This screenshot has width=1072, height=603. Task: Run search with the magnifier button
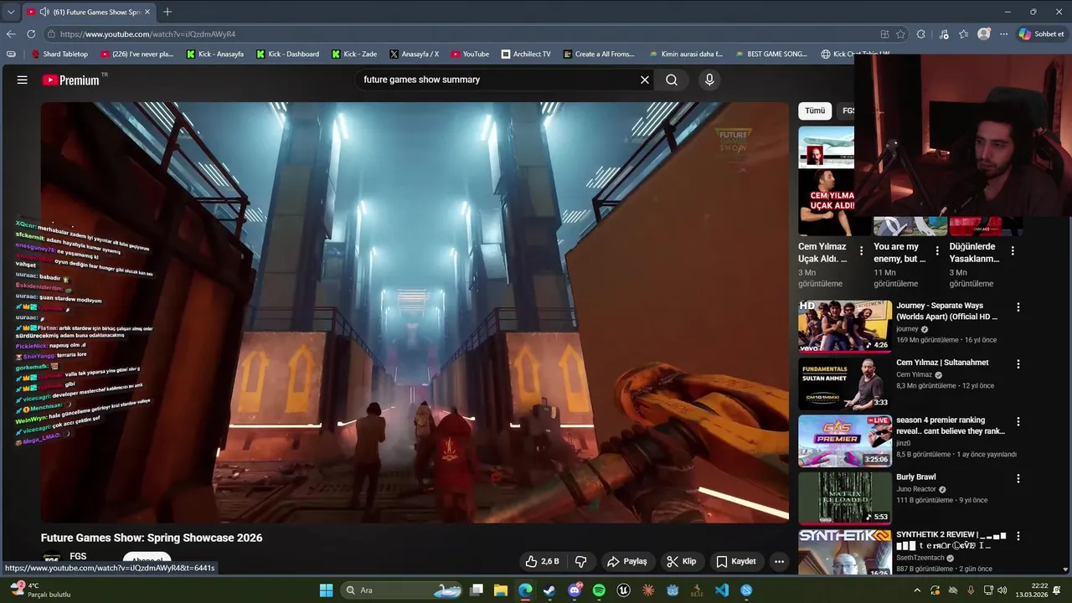[672, 80]
